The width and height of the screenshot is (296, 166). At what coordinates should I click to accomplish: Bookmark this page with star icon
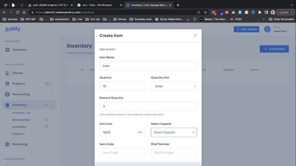pyautogui.click(x=205, y=12)
